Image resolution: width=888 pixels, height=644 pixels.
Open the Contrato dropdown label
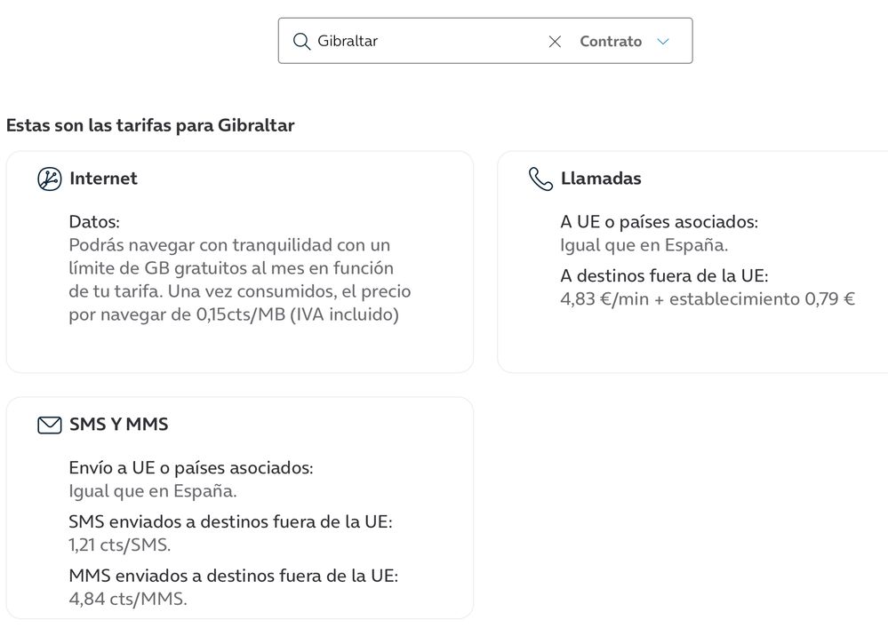tap(610, 42)
